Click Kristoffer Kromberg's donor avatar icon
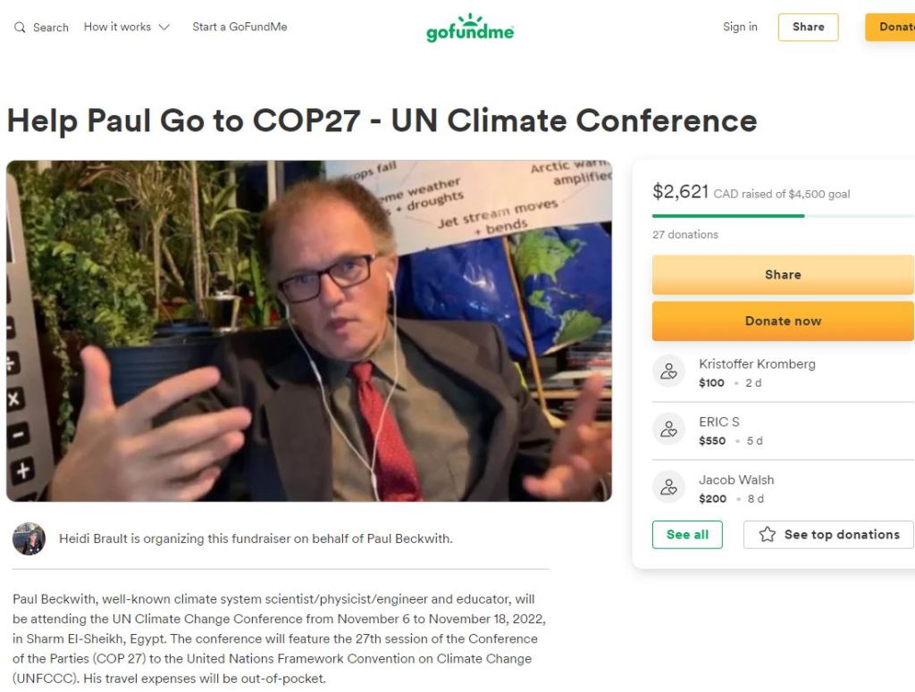915x692 pixels. 668,371
